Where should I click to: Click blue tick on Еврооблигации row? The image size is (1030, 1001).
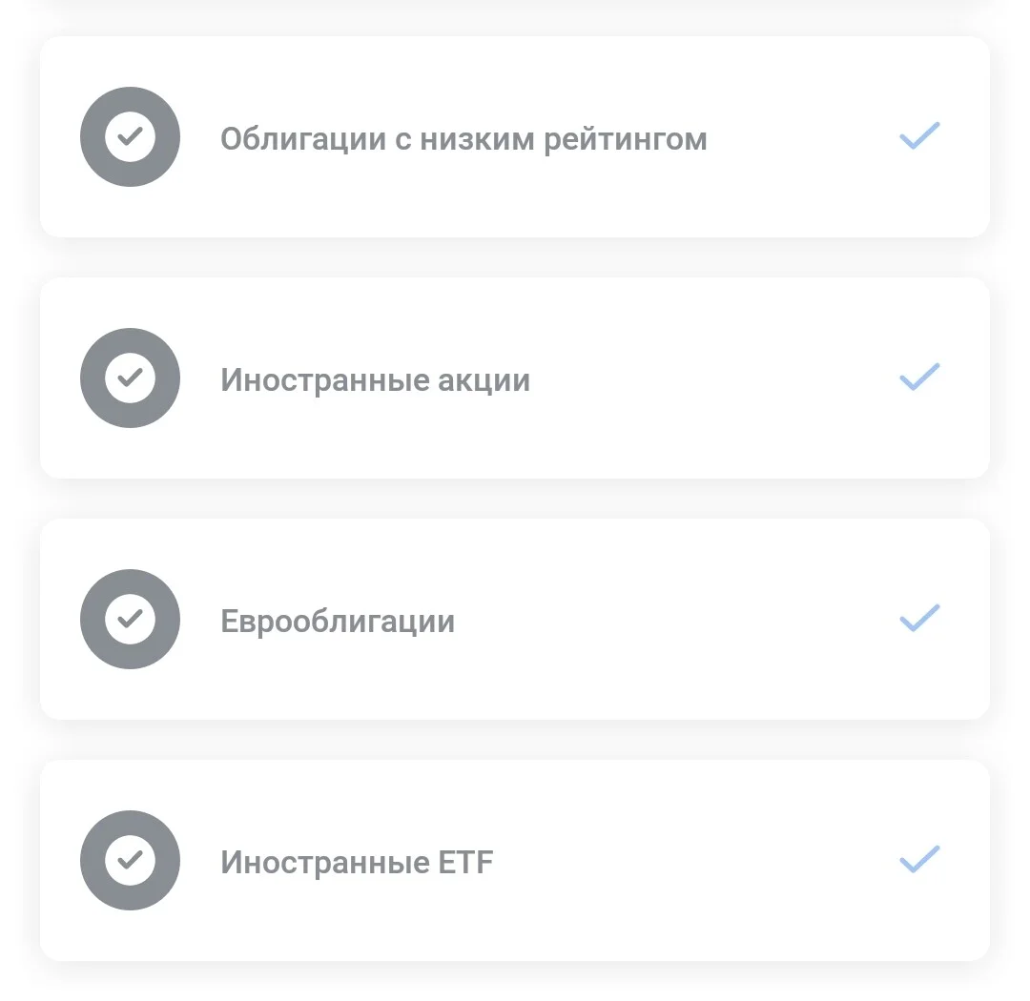919,618
